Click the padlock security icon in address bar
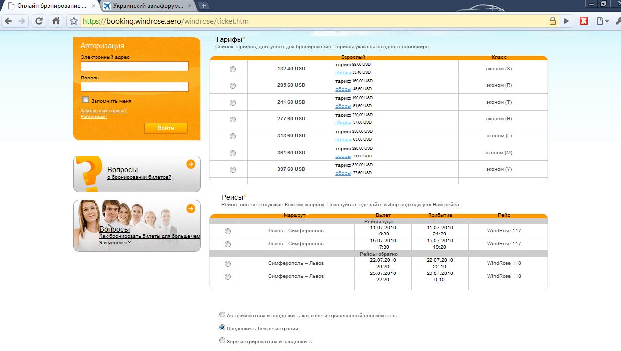The height and width of the screenshot is (351, 621). pyautogui.click(x=553, y=21)
